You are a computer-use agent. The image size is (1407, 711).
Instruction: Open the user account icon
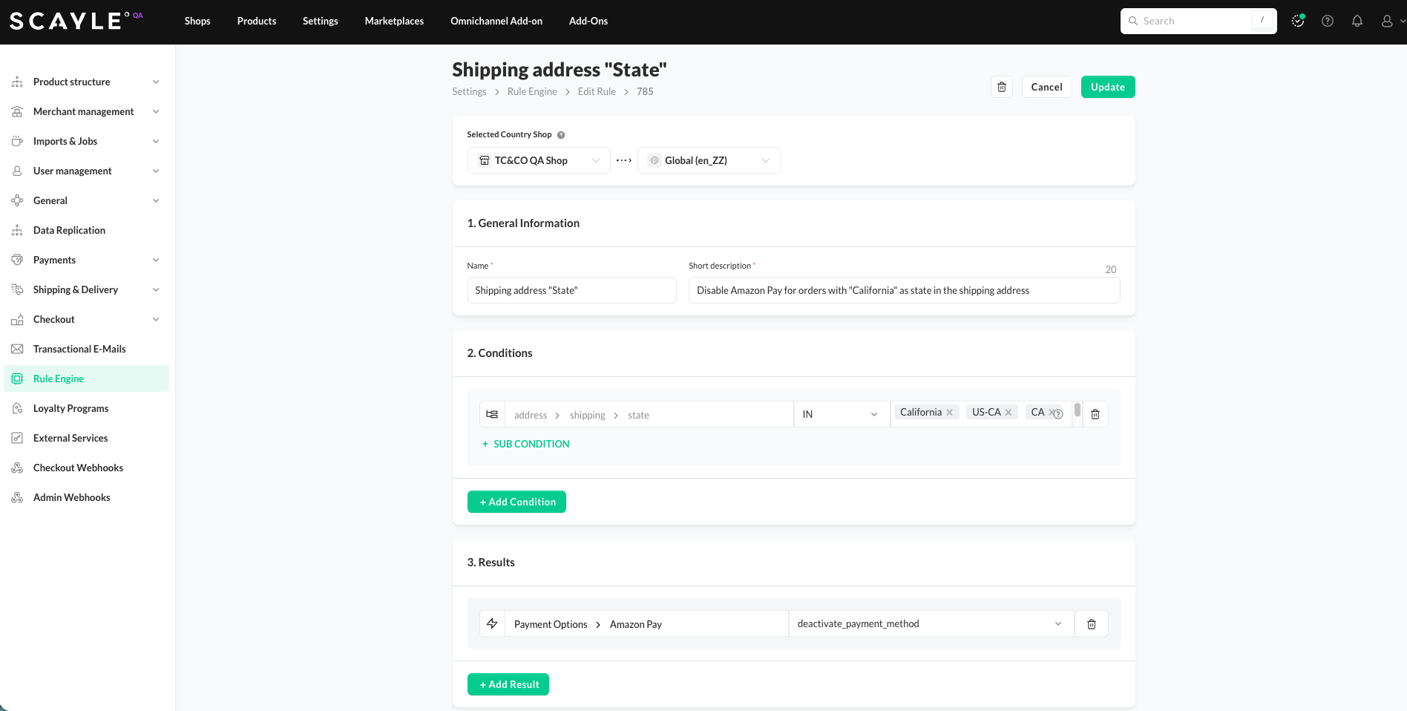1387,21
